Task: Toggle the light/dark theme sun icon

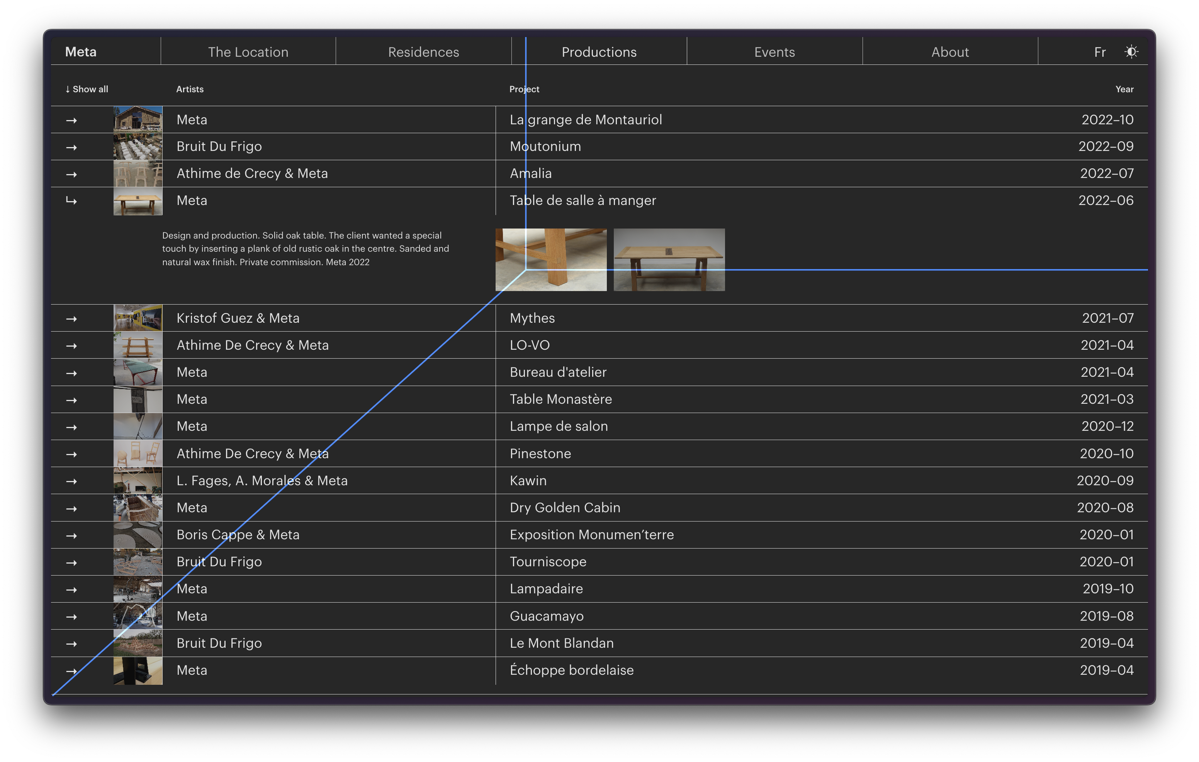Action: (x=1131, y=52)
